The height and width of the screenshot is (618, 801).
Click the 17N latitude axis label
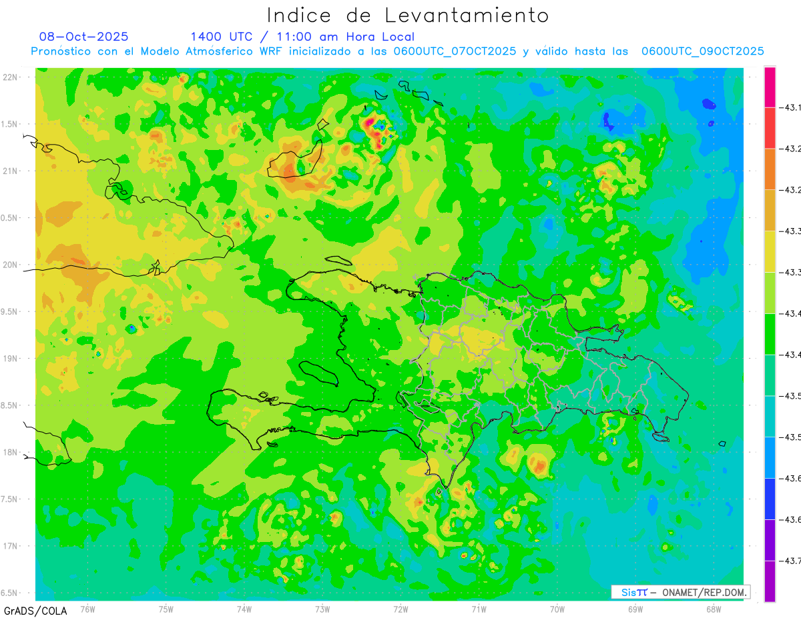[10, 546]
